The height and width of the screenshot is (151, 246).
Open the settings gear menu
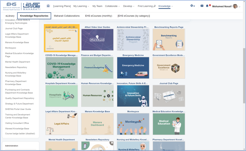point(192,6)
